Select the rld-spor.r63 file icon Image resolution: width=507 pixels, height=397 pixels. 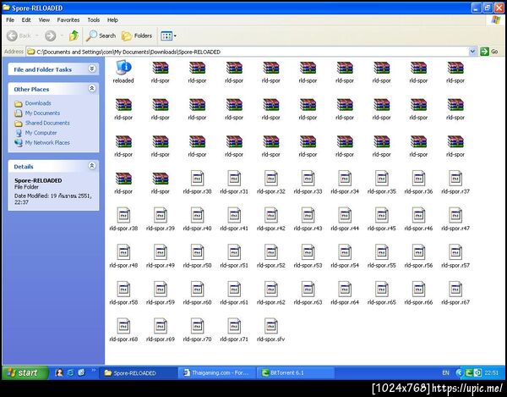click(308, 289)
